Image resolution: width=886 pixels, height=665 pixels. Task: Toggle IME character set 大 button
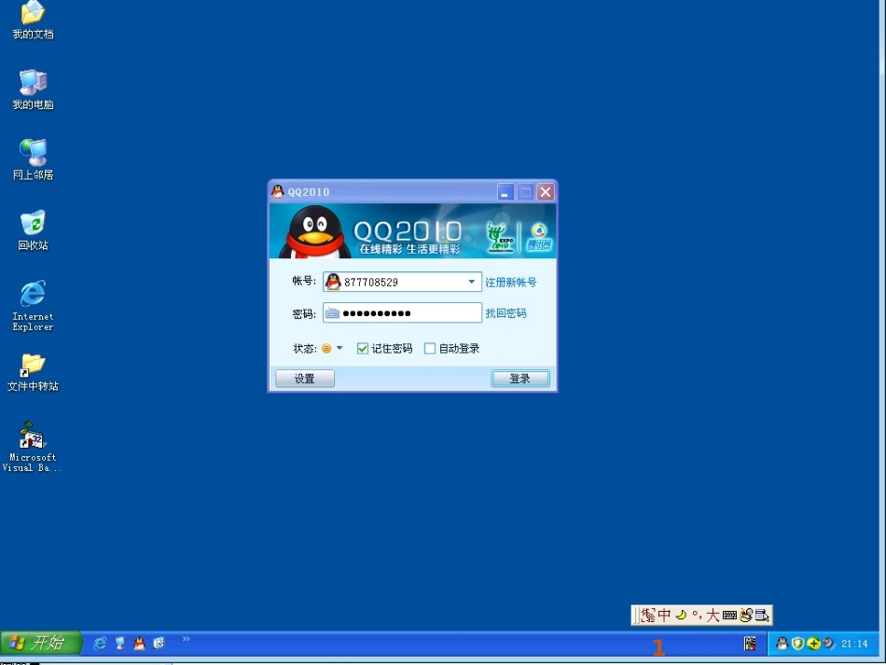pyautogui.click(x=713, y=615)
